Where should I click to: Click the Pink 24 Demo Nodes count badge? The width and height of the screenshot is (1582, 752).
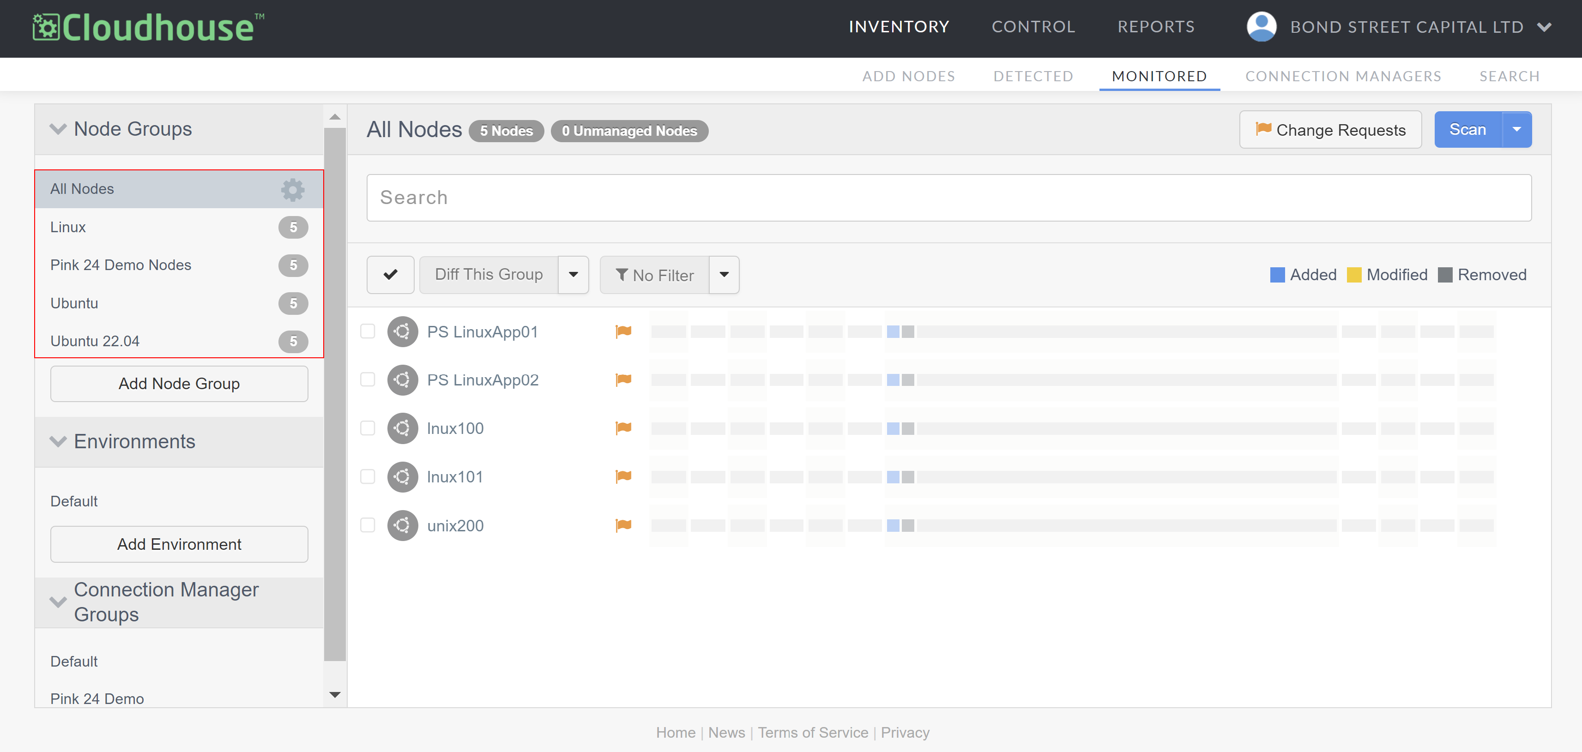293,265
